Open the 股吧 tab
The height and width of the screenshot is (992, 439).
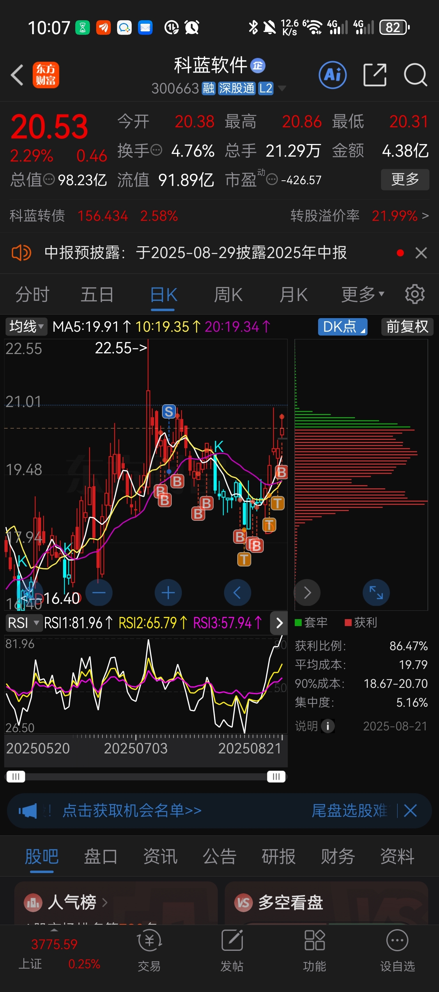[x=41, y=857]
